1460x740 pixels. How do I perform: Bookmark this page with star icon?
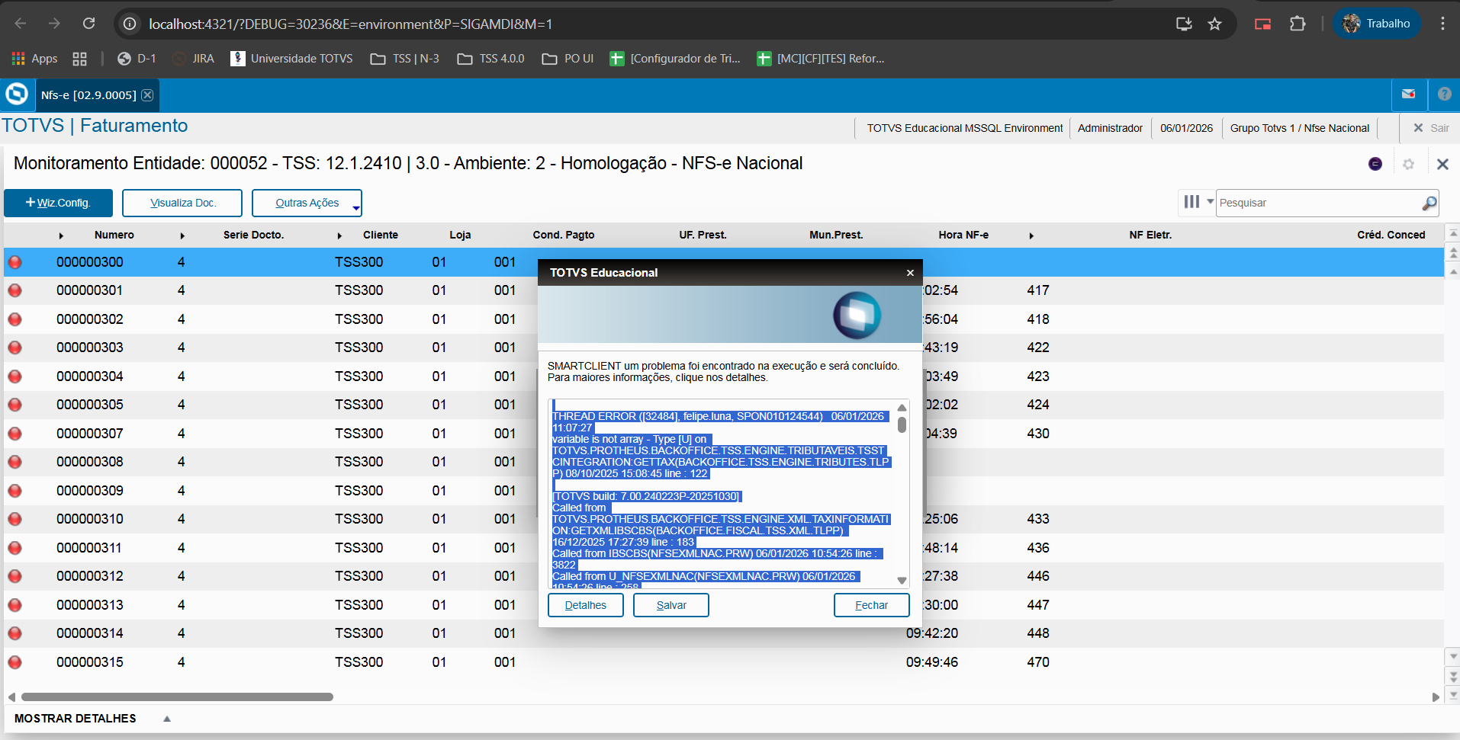pos(1214,24)
